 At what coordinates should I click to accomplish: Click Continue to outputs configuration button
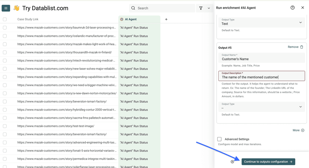pyautogui.click(x=268, y=162)
